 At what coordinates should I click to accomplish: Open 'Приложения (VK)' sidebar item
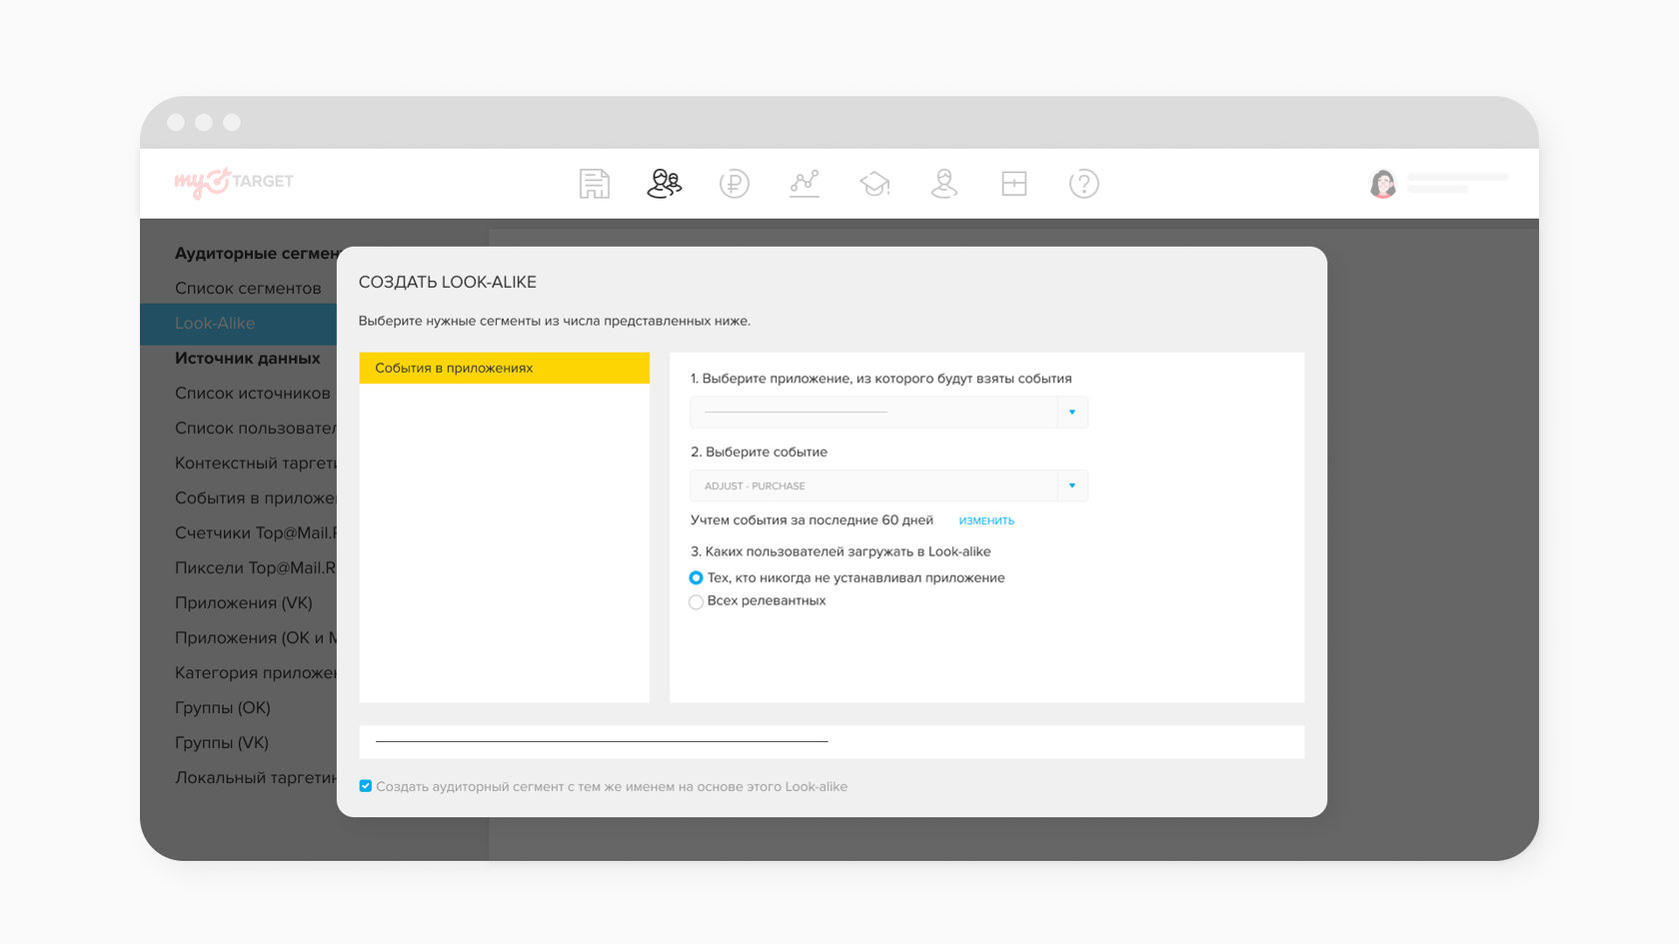click(x=244, y=603)
